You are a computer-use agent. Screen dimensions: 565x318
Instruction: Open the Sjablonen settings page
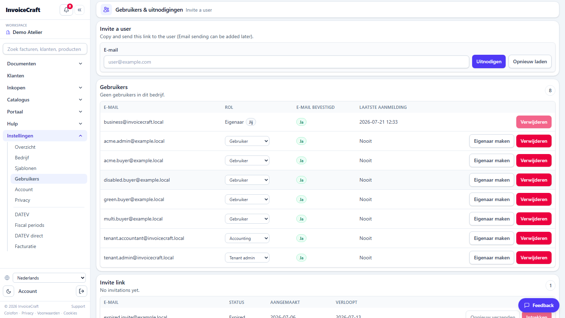click(x=49, y=168)
